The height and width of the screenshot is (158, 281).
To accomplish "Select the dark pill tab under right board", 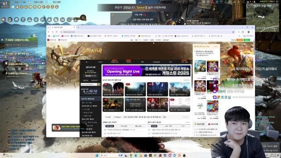I will coord(154,126).
